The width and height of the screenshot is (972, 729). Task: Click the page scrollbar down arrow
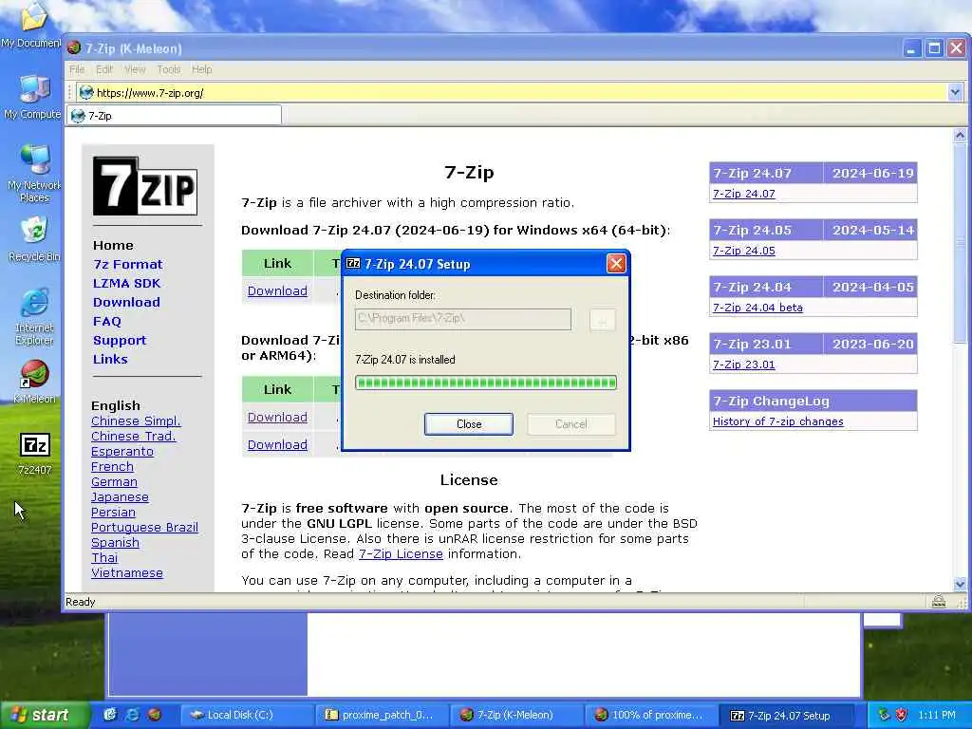(960, 584)
